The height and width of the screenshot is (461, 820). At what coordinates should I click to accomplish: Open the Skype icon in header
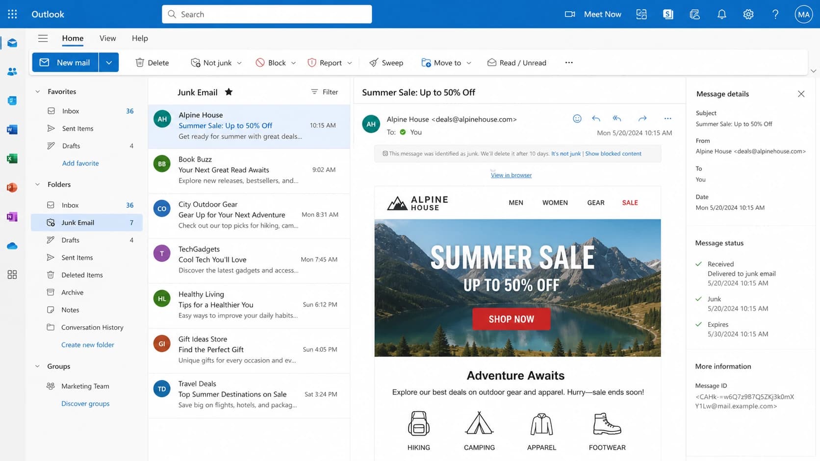click(668, 14)
